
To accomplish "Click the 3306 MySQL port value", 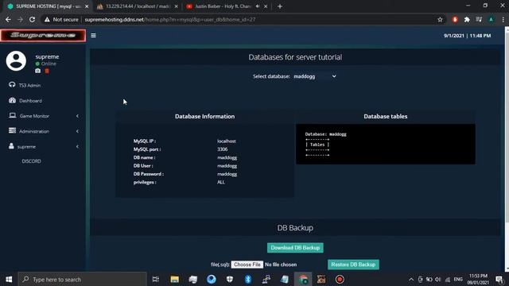I will click(223, 149).
